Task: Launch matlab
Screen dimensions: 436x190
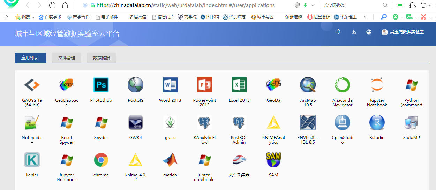Action: point(170,160)
